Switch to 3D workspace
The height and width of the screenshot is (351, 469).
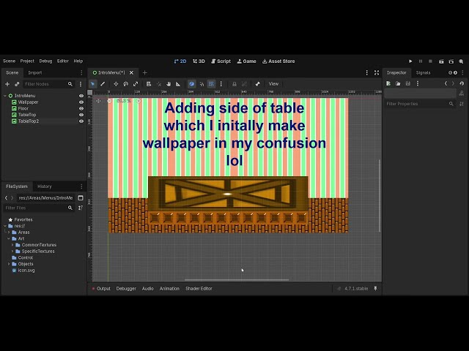pyautogui.click(x=199, y=61)
